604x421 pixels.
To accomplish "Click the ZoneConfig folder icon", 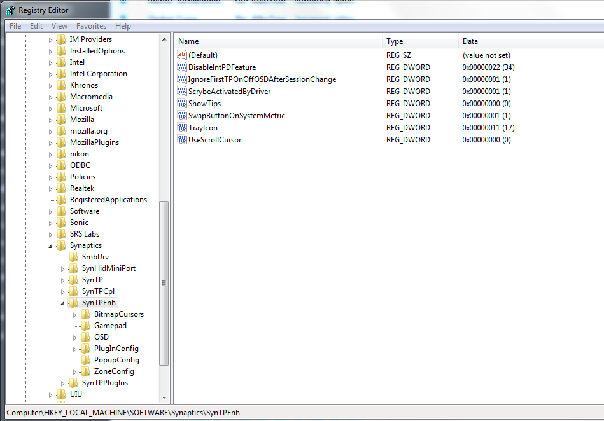I will point(86,371).
